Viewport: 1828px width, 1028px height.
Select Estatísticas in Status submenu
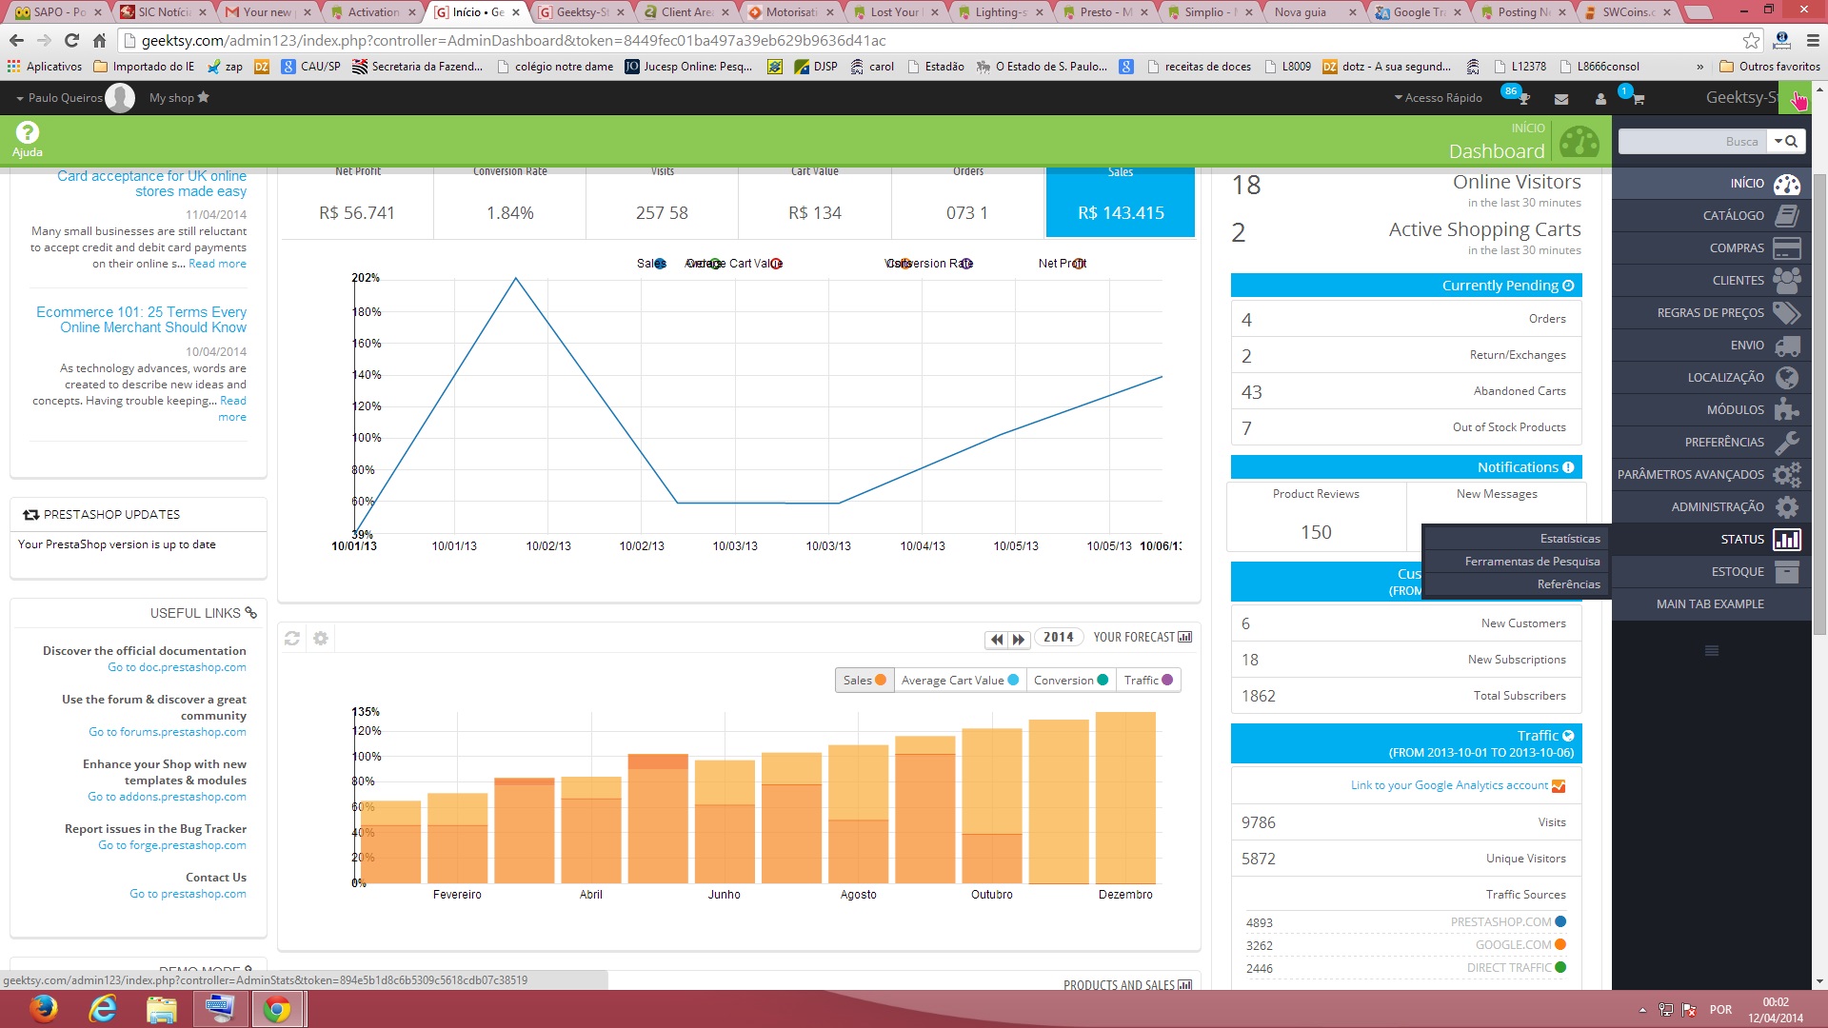tap(1569, 539)
